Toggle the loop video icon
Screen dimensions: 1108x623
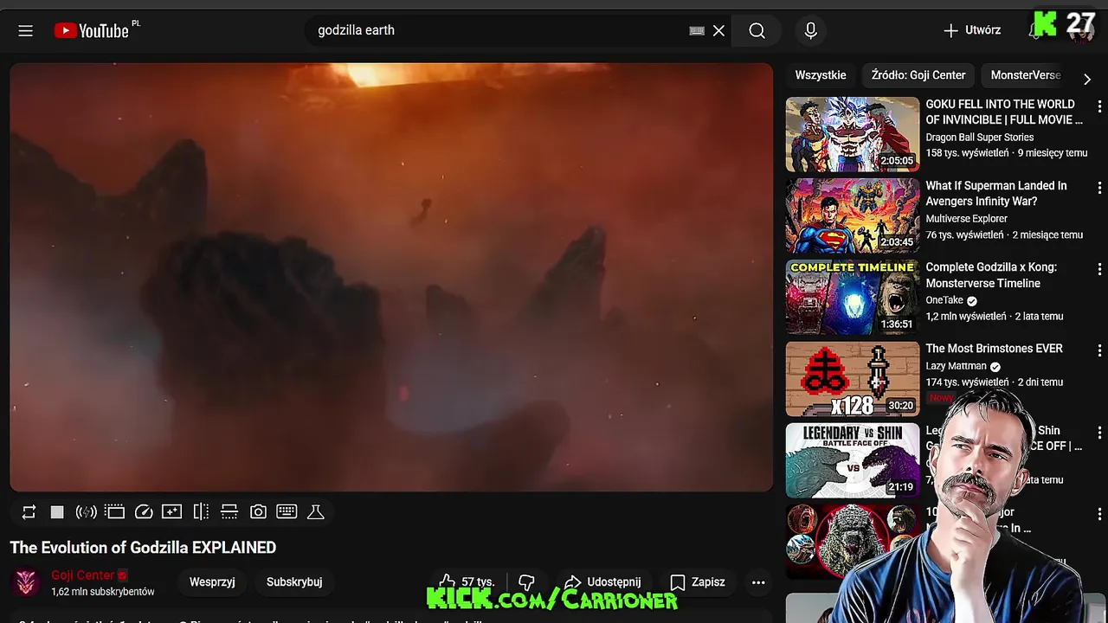29,512
